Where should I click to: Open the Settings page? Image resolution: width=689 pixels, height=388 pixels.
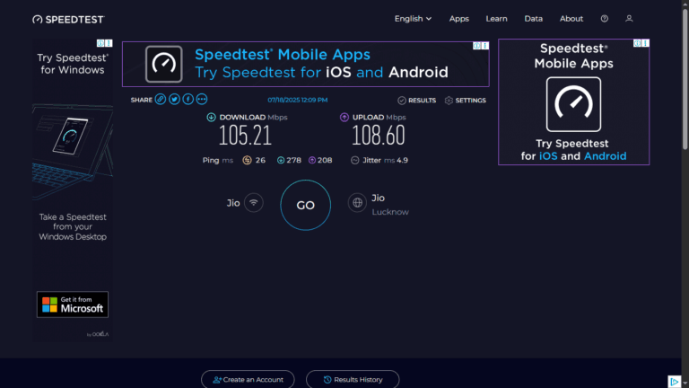(465, 101)
